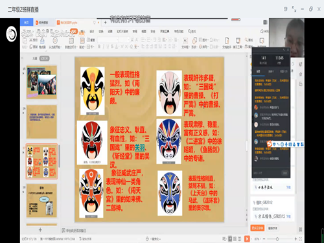Screen dimensions: 324x243
Task: Click the Cut scissors icon
Action: [31, 40]
